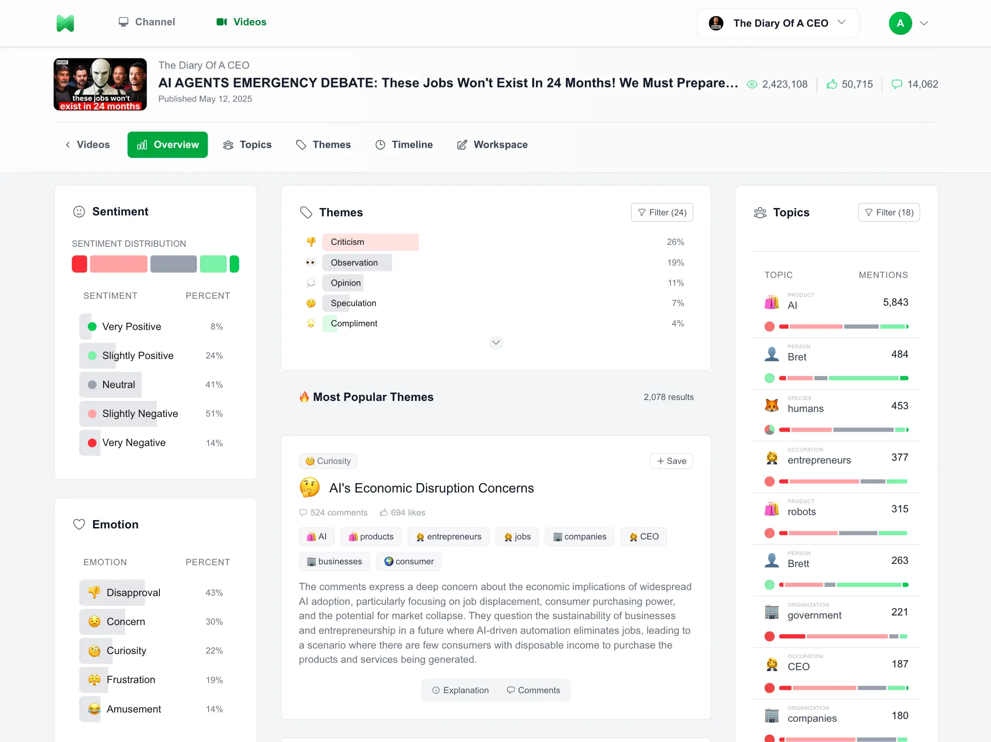Click the robots product bag icon
Screen dimensions: 991x742
[772, 508]
